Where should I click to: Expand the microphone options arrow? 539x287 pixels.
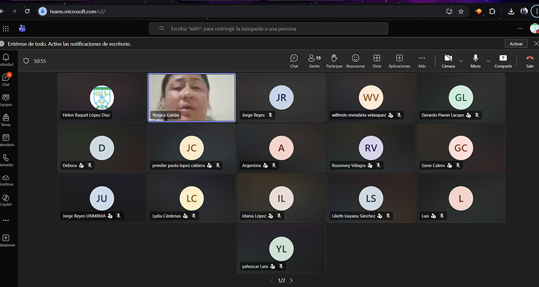coord(488,61)
